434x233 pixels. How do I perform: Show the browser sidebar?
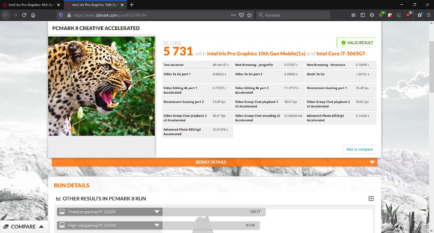coord(363,15)
